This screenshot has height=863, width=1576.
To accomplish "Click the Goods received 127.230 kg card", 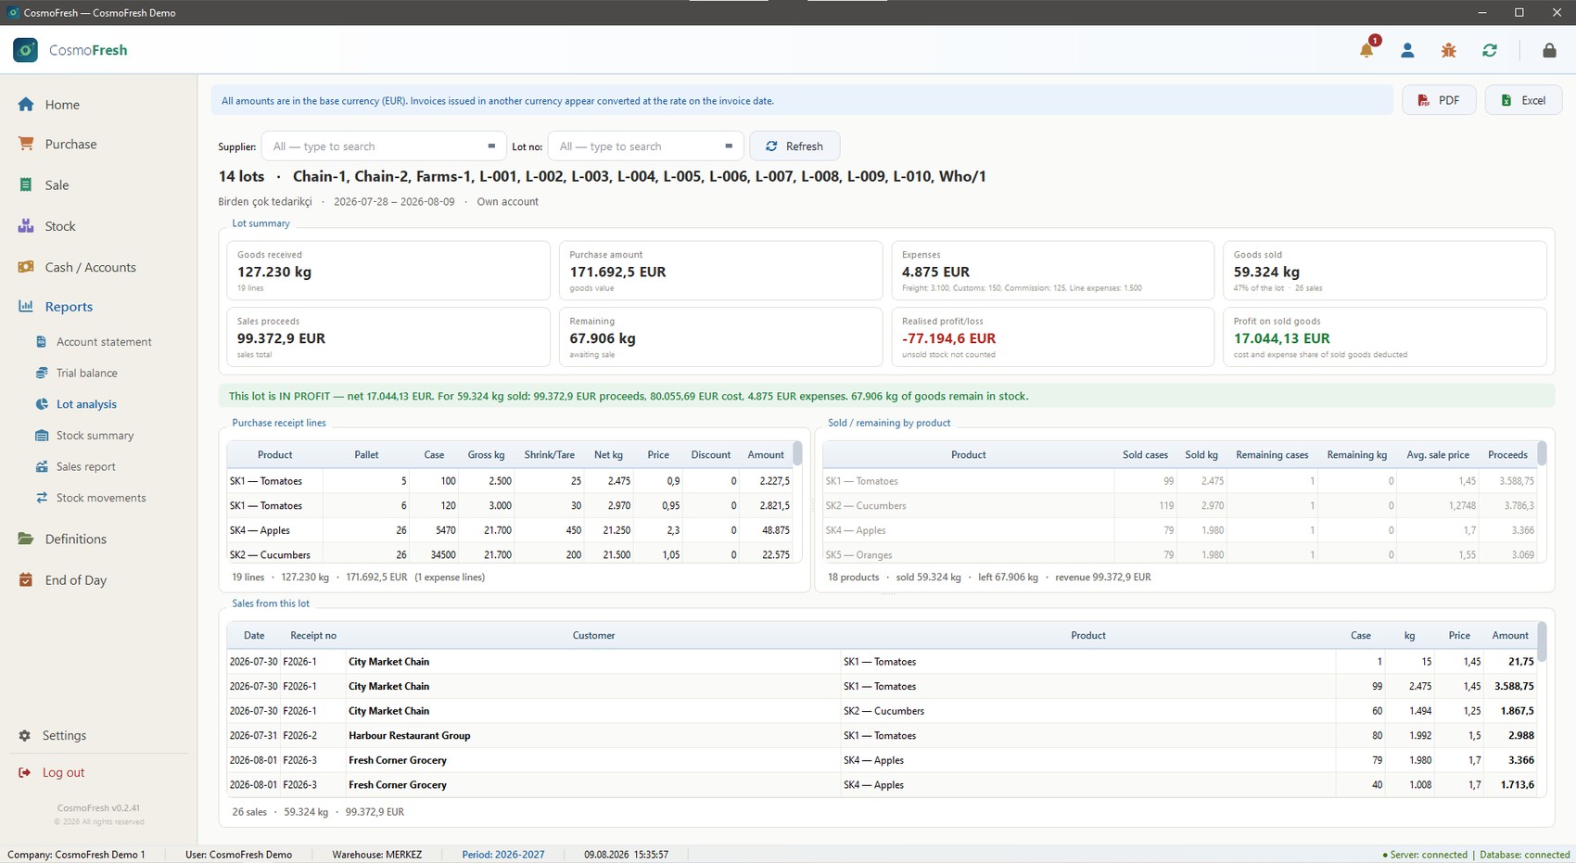I will click(x=388, y=271).
